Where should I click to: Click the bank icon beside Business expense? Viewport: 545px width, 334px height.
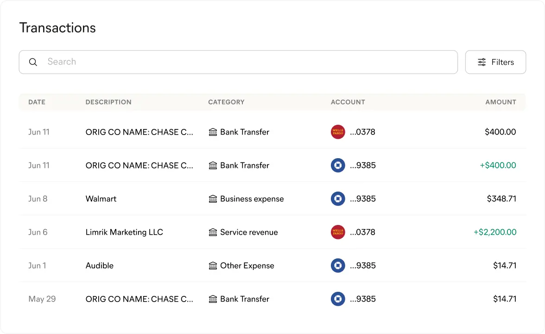(x=213, y=199)
